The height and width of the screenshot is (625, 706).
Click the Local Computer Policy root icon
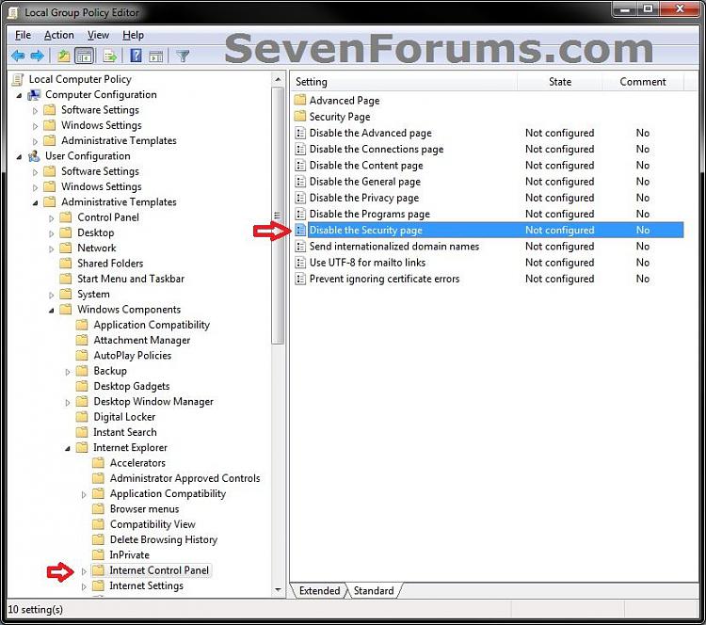18,80
